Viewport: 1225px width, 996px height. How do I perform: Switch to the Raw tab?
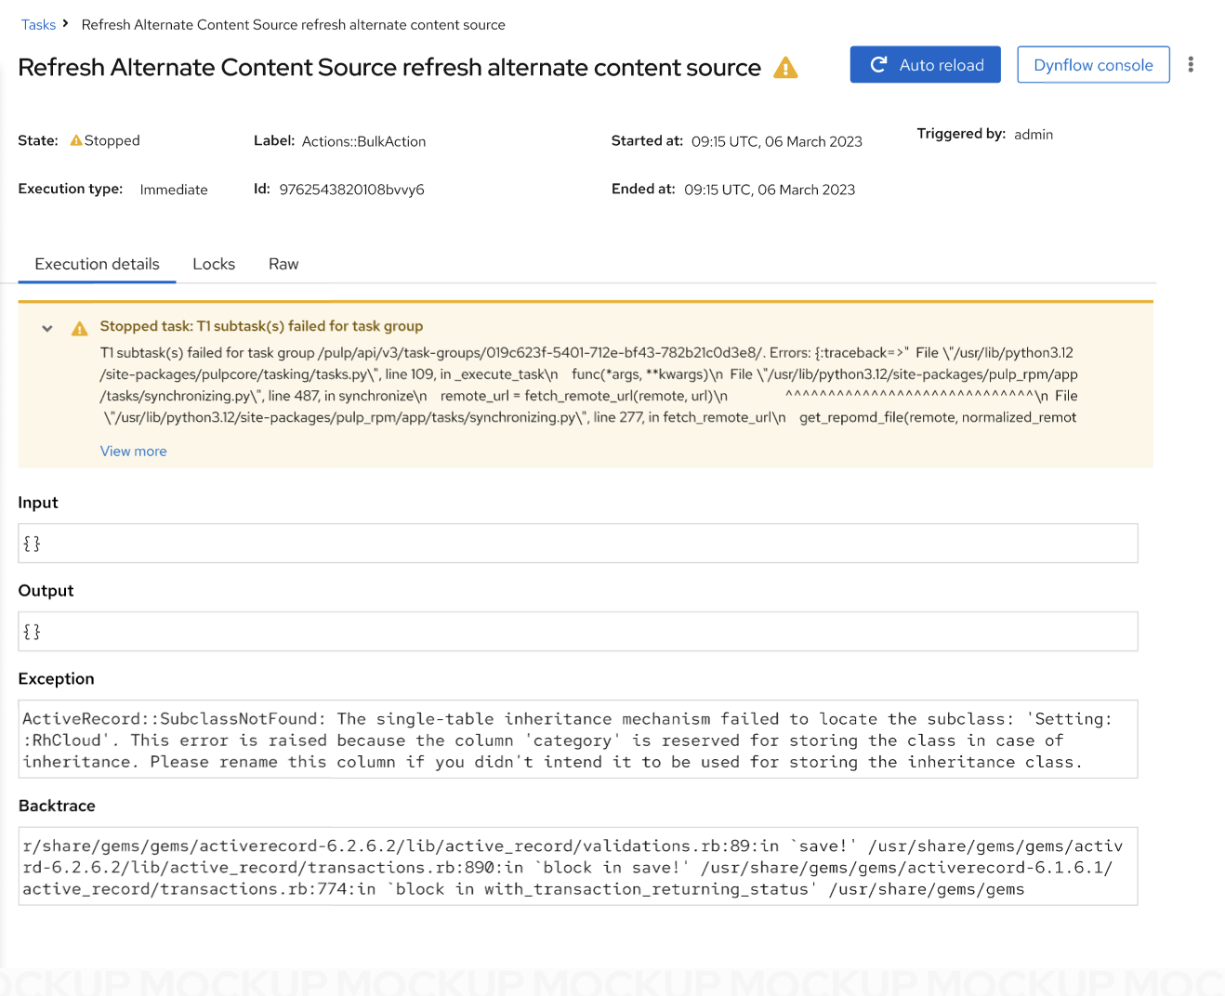pos(283,264)
